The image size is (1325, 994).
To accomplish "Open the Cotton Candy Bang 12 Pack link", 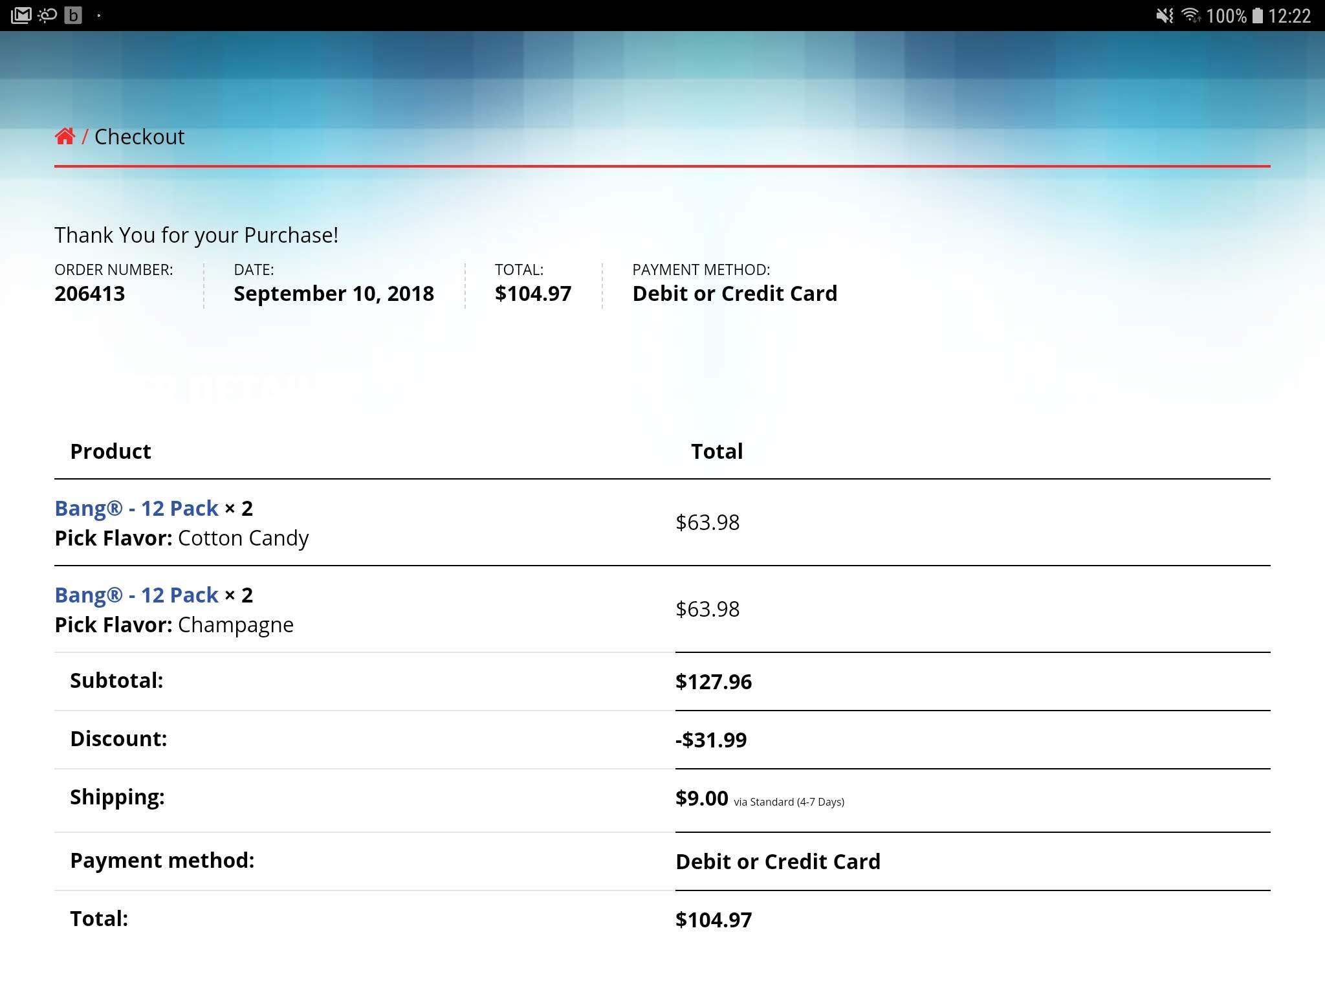I will (x=137, y=509).
